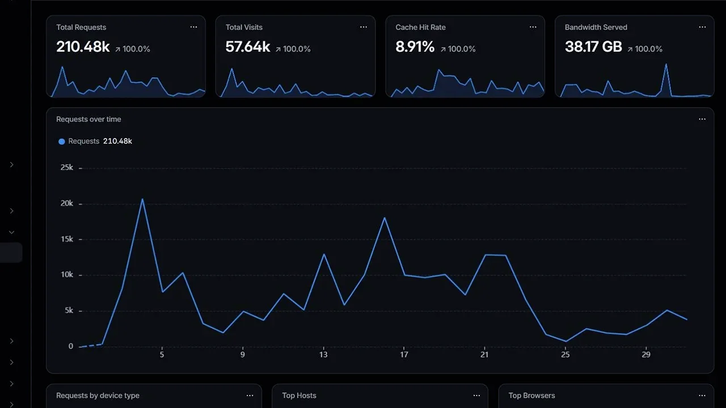Click the Cache Hit Rate card title
726x408 pixels.
tap(420, 27)
